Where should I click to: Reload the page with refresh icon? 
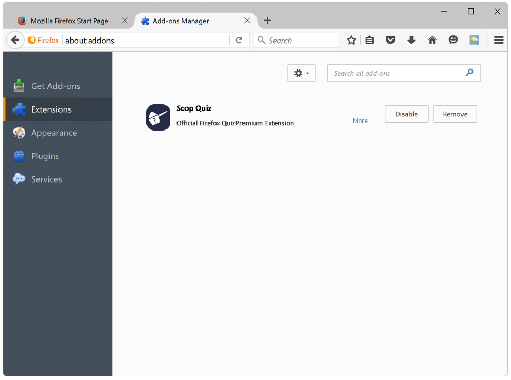point(239,41)
